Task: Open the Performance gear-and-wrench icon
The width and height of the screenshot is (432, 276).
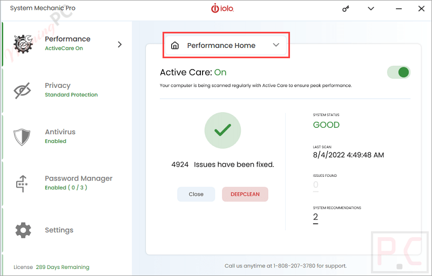Action: 23,44
